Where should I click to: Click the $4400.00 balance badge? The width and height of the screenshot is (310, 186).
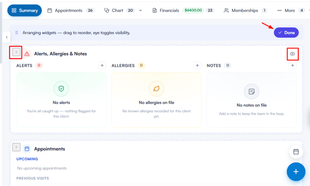pos(193,10)
